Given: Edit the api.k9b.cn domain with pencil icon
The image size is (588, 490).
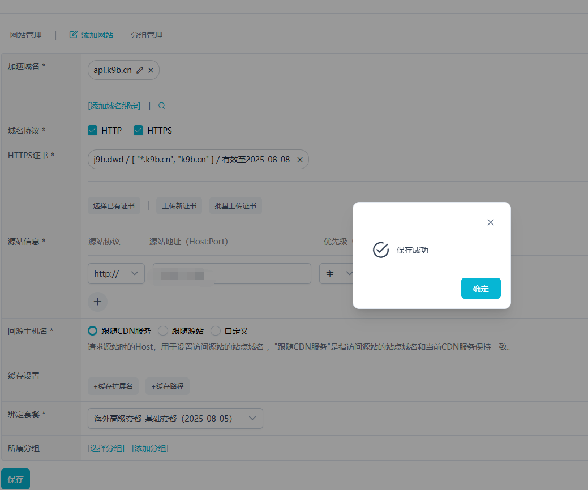Looking at the screenshot, I should pyautogui.click(x=139, y=70).
